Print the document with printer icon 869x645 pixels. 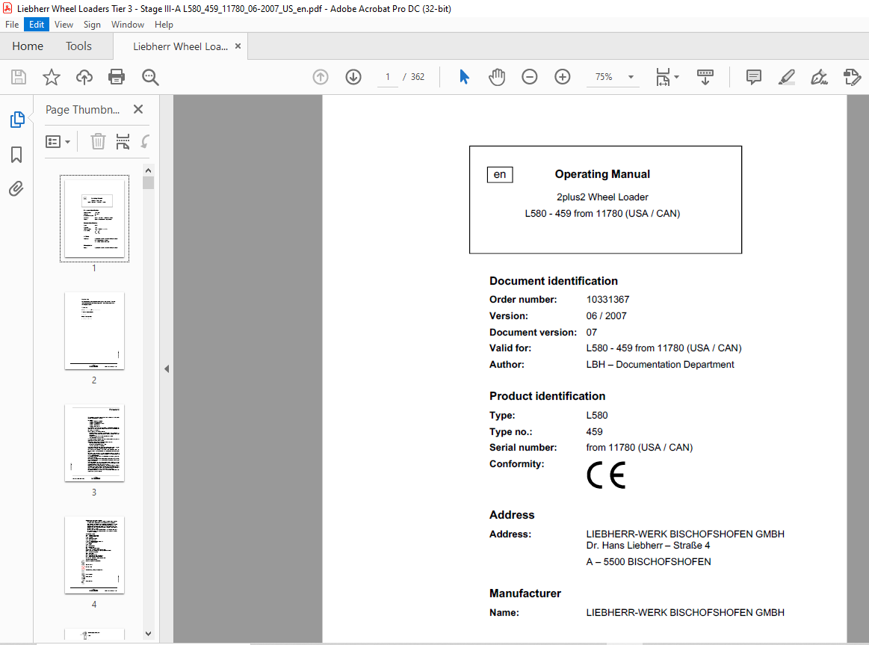coord(117,77)
